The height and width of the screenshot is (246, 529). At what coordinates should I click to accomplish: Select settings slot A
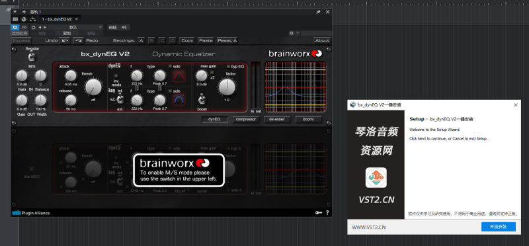(141, 40)
